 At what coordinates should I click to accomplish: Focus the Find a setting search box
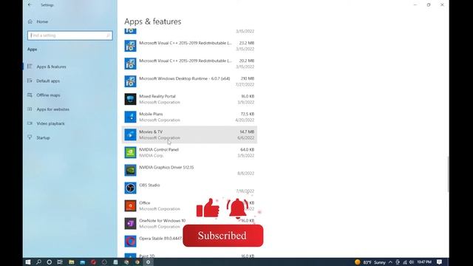(70, 35)
